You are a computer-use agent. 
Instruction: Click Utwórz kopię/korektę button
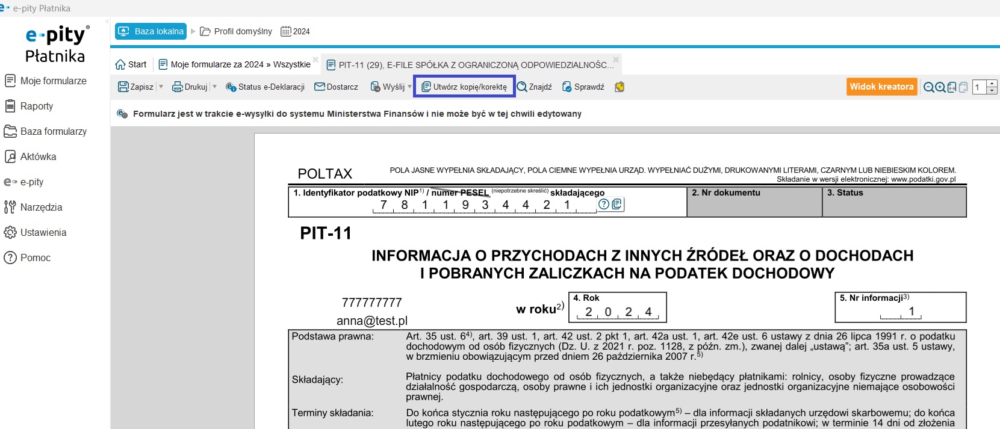pyautogui.click(x=464, y=87)
